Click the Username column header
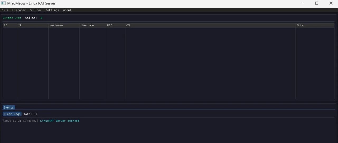This screenshot has height=143, width=338. coord(93,26)
